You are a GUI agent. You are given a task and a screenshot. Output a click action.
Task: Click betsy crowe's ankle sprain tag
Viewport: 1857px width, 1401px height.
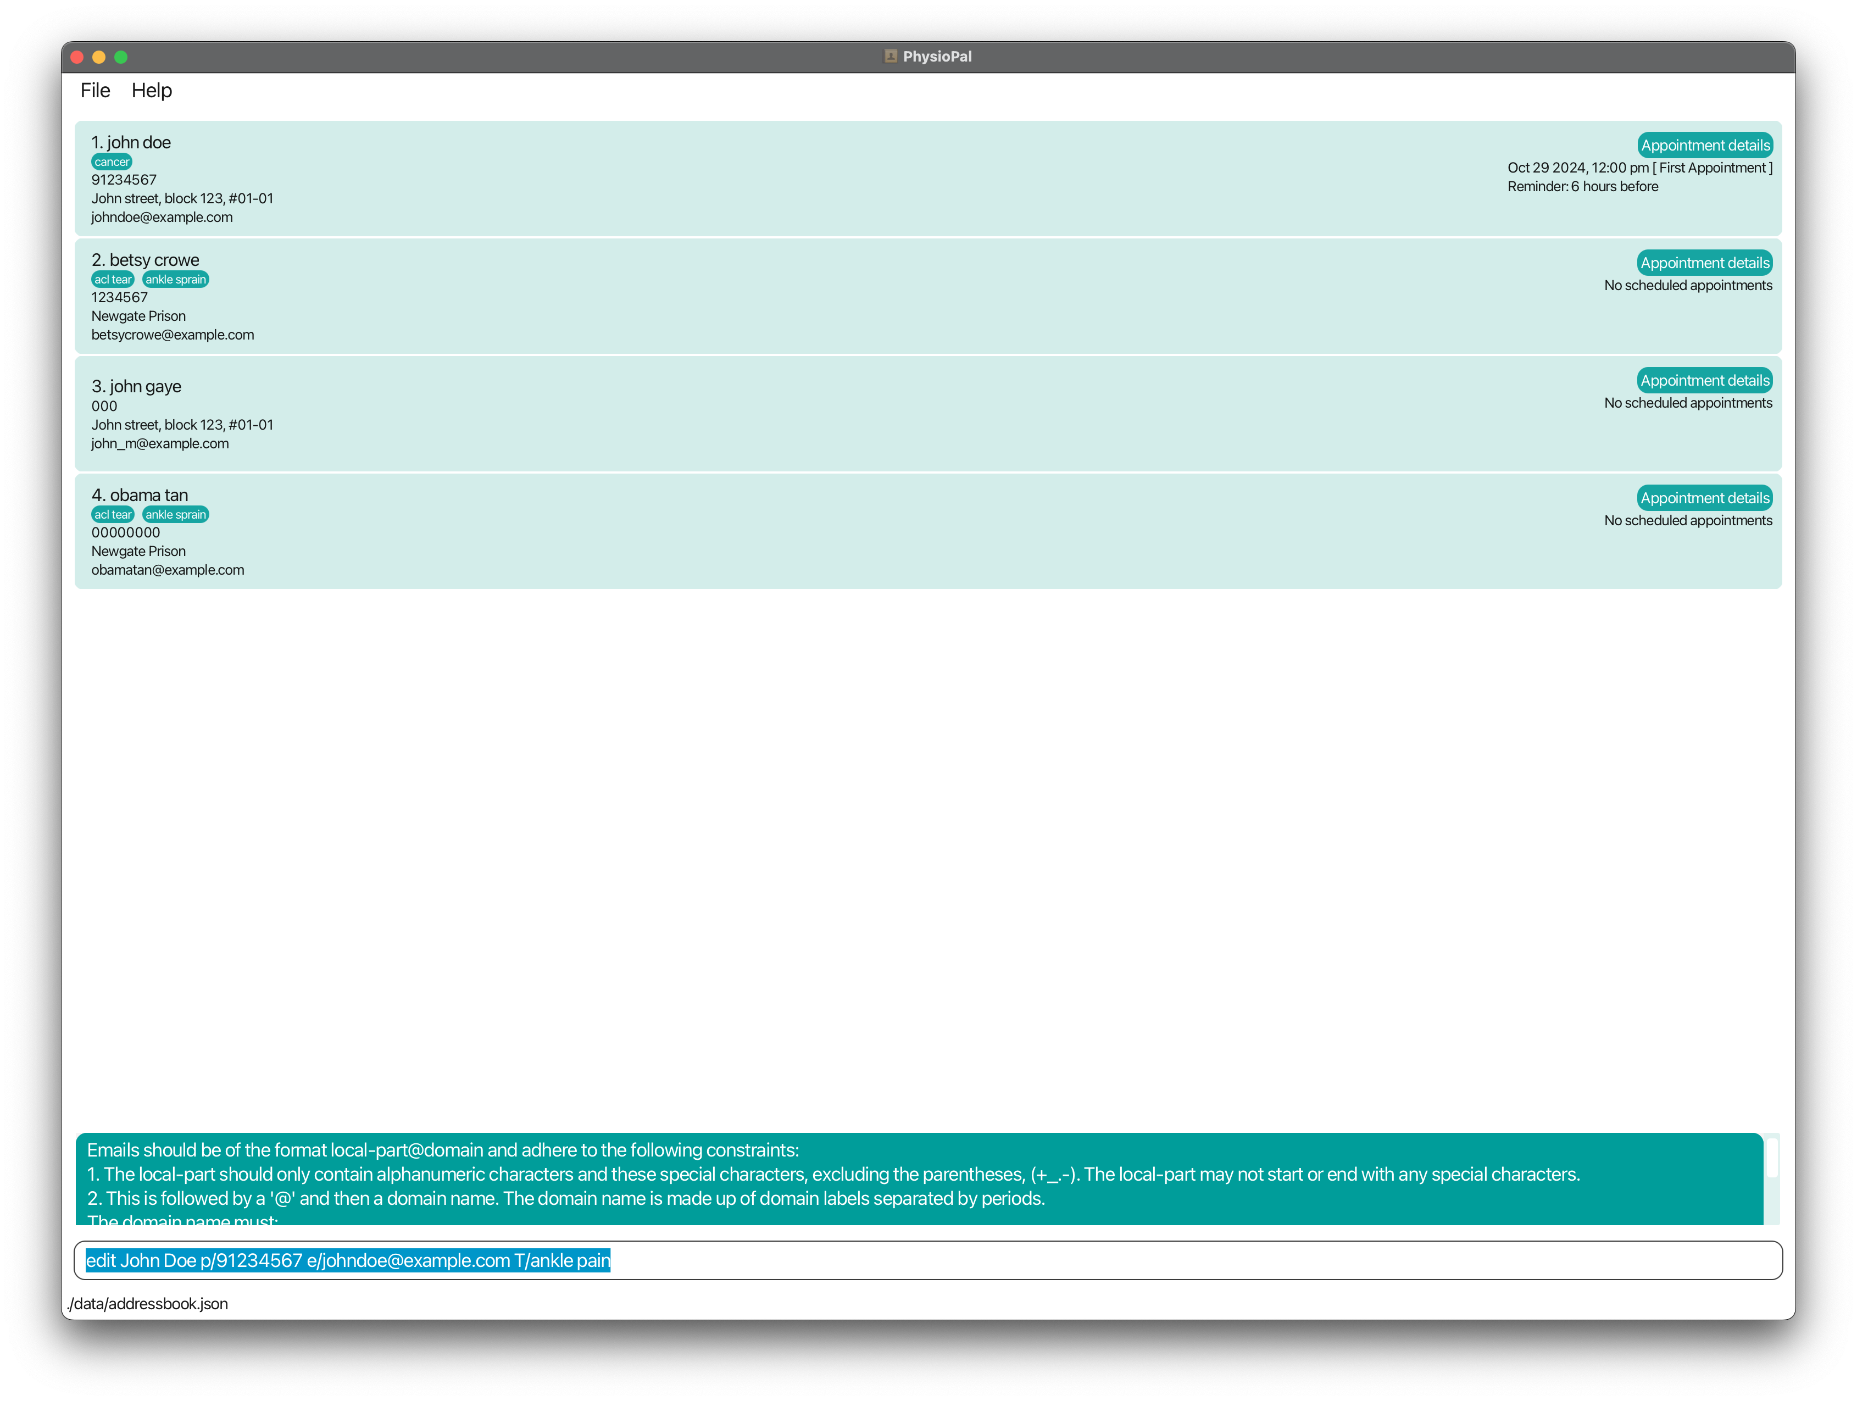point(175,280)
